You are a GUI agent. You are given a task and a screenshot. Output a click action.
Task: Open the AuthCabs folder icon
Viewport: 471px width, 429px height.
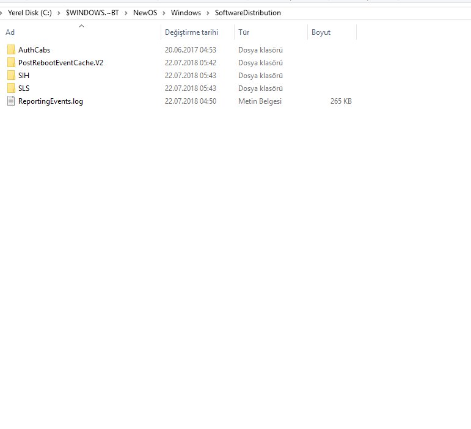point(11,50)
